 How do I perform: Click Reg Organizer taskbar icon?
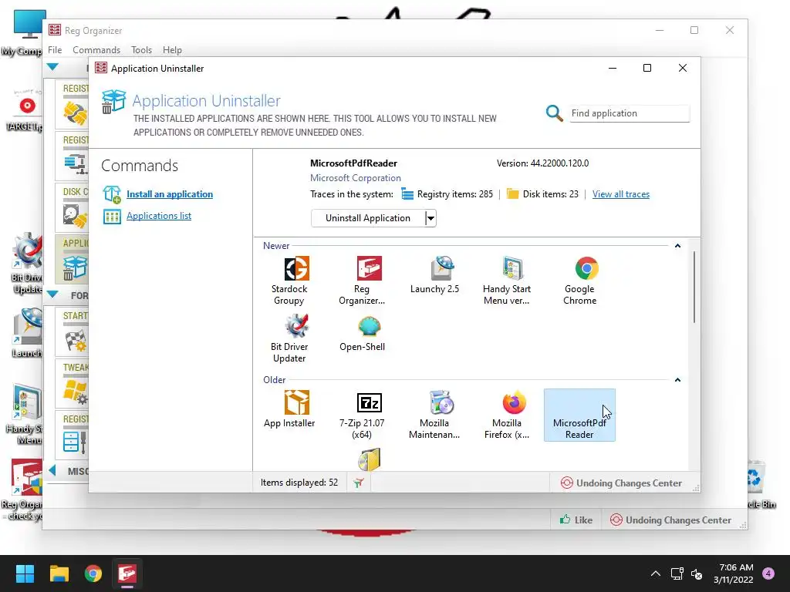point(127,573)
